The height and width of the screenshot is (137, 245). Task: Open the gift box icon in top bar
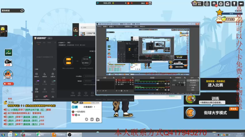(214, 4)
